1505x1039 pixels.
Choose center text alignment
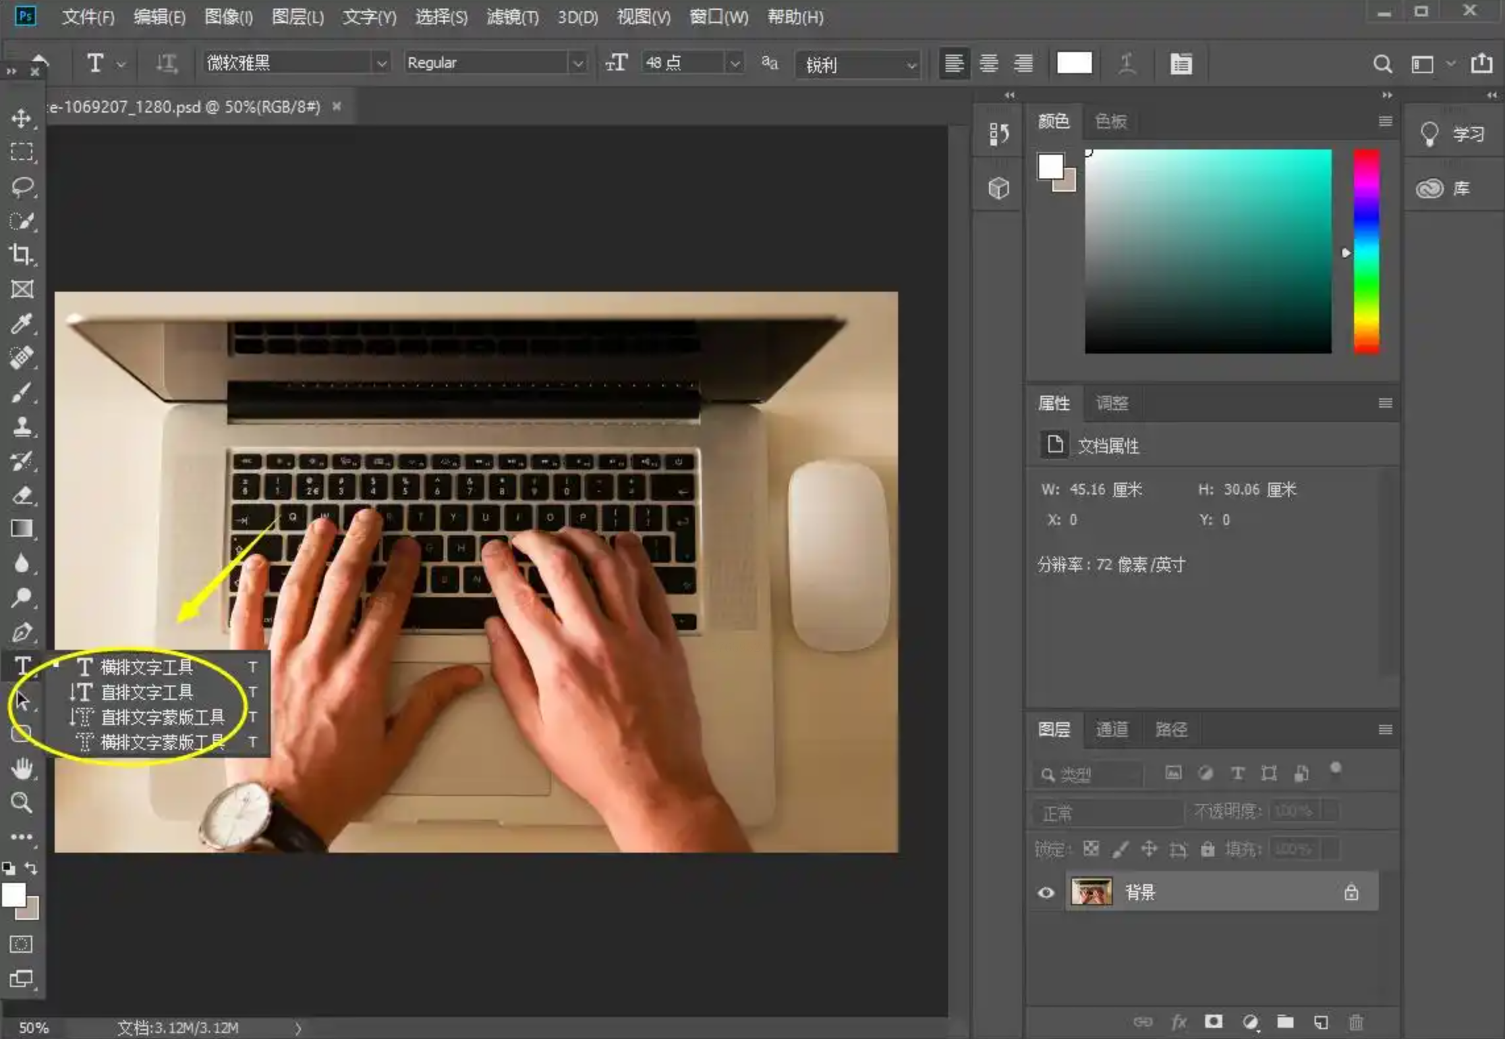(988, 64)
